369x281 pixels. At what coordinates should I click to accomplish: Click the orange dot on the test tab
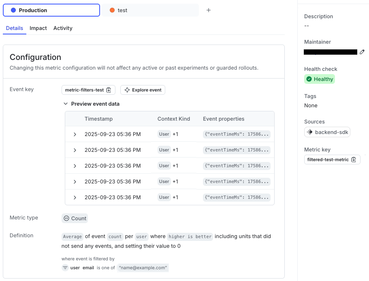(x=112, y=10)
